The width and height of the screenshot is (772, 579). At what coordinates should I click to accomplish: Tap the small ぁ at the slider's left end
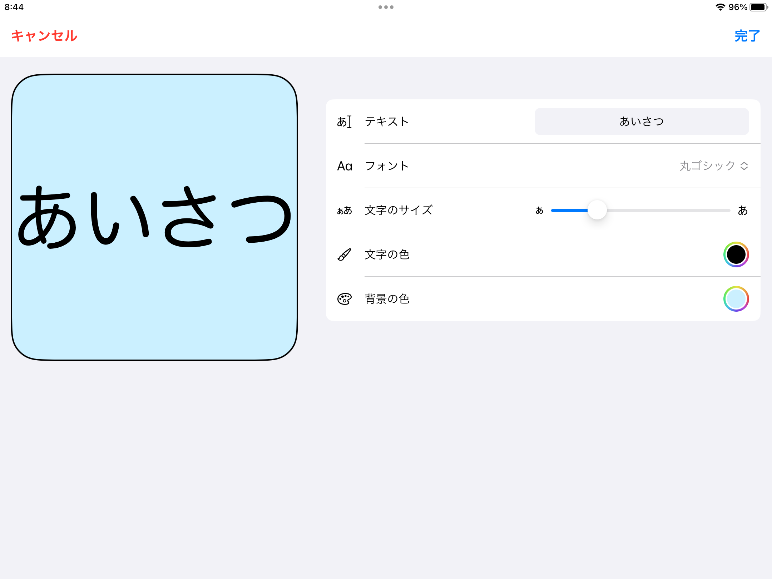tap(539, 211)
